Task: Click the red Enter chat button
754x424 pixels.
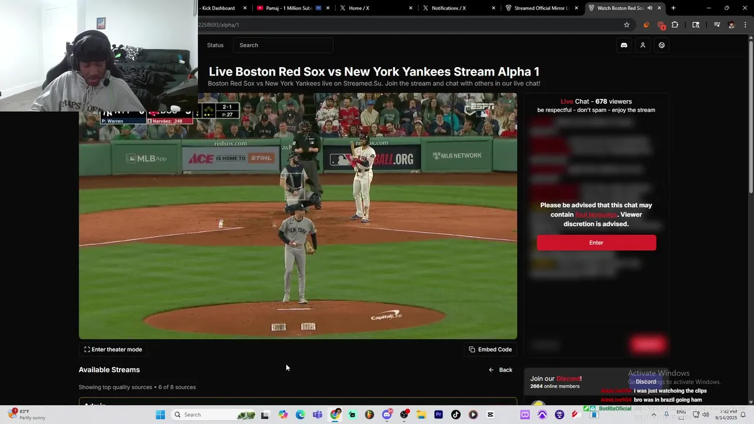Action: point(596,243)
